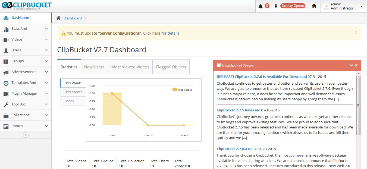Image resolution: width=367 pixels, height=169 pixels.
Task: Toggle the Week Stats legend swatch
Action: pyautogui.click(x=175, y=90)
